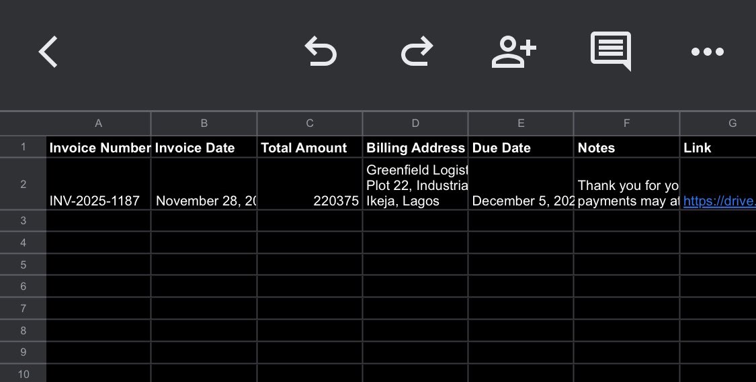Open the three-dot more options menu
Image resolution: width=756 pixels, height=382 pixels.
[708, 52]
